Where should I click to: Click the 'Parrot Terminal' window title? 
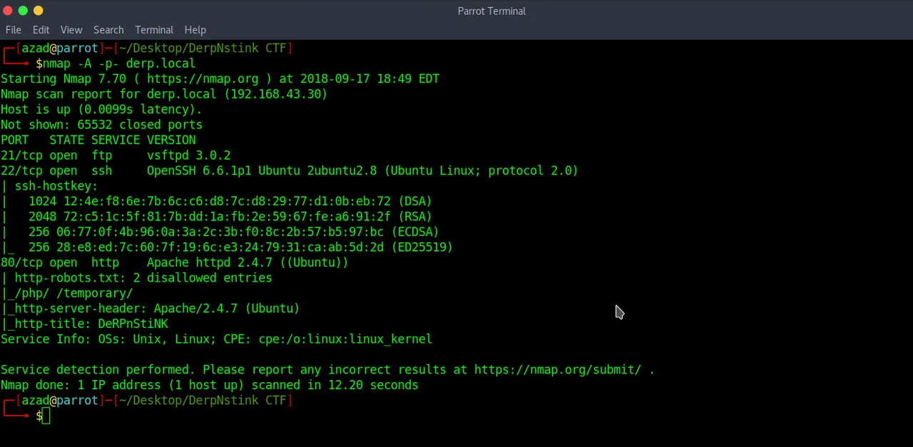click(491, 11)
